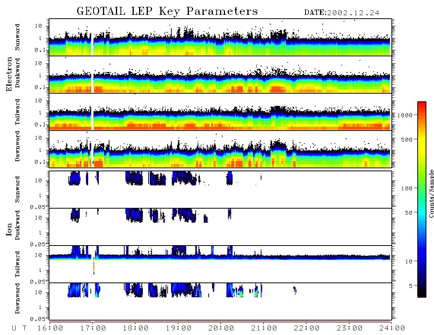
Task: Click the color bar '5' label
Action: tap(411, 286)
